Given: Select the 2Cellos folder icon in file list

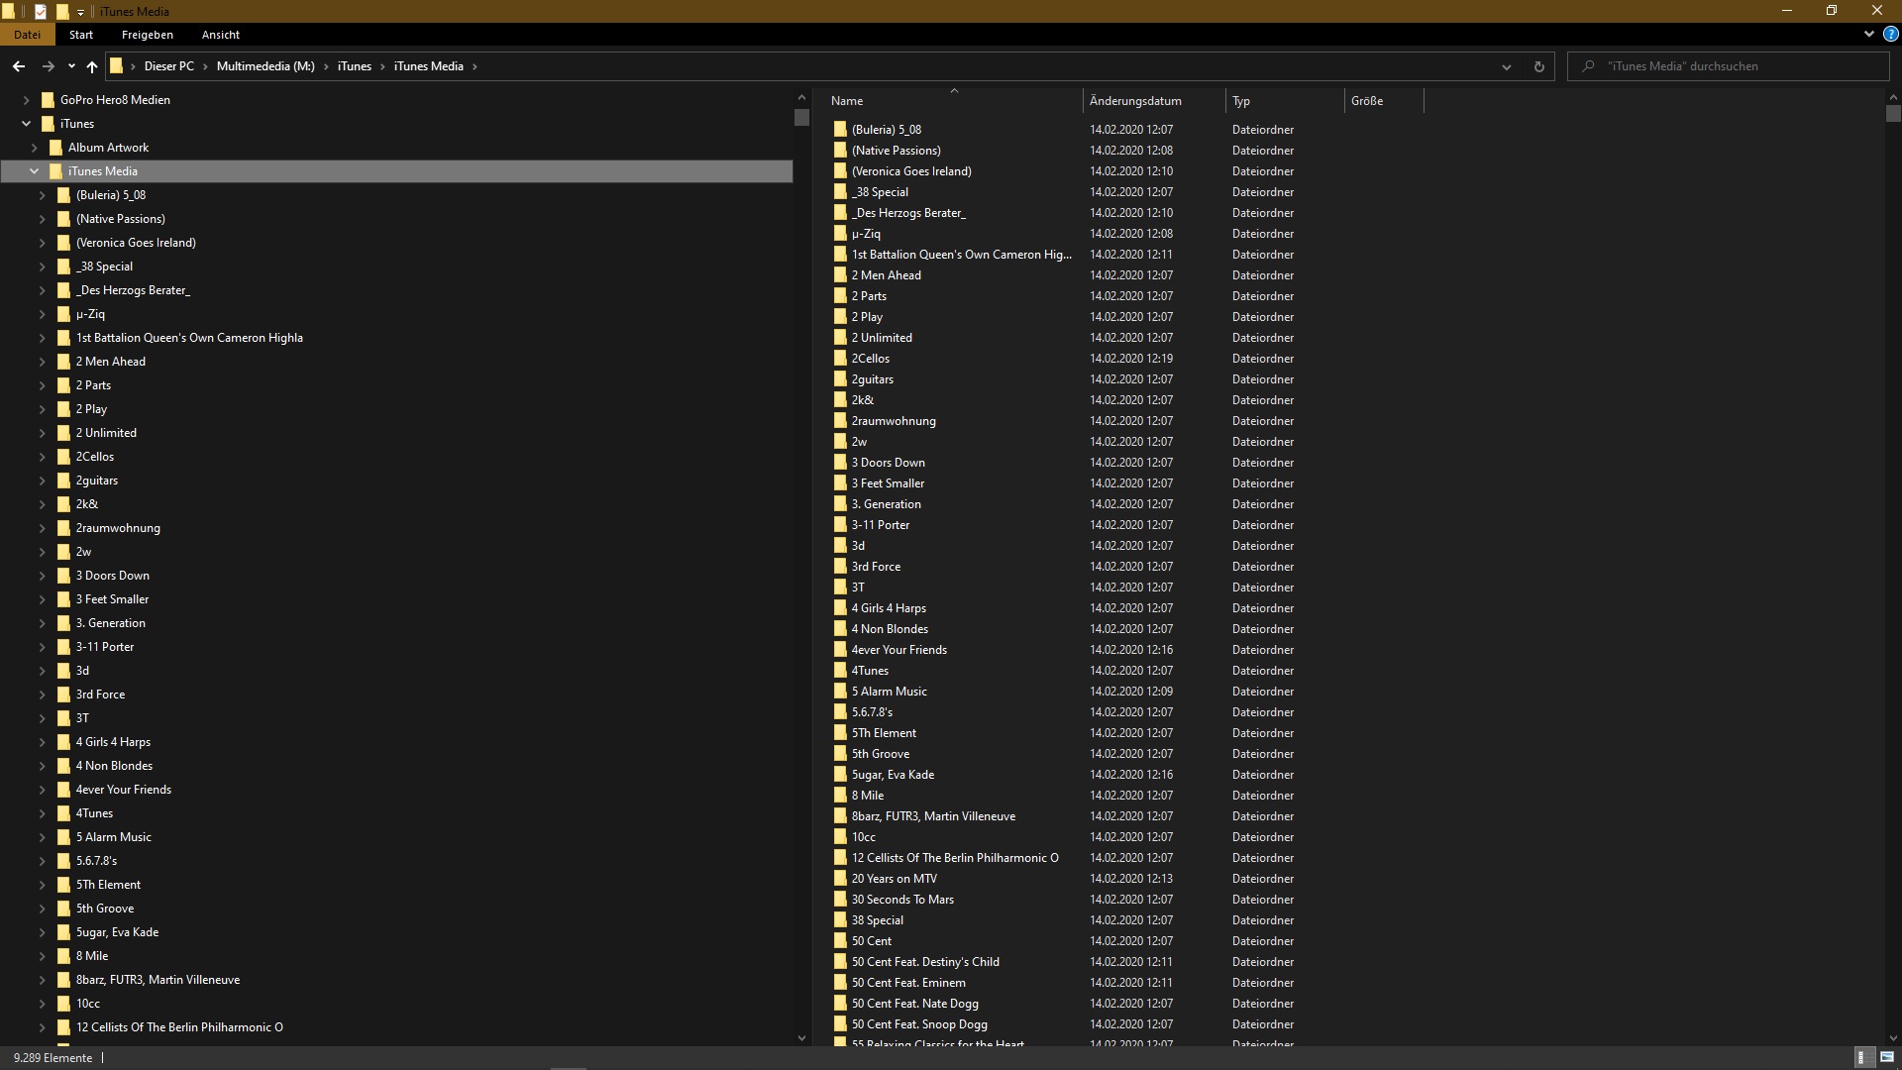Looking at the screenshot, I should click(840, 359).
